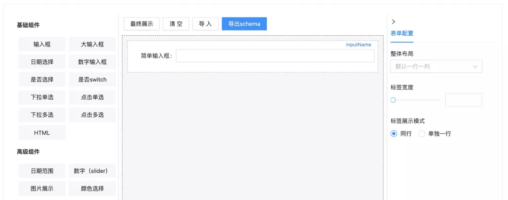Add the 颜色选择 component

92,189
